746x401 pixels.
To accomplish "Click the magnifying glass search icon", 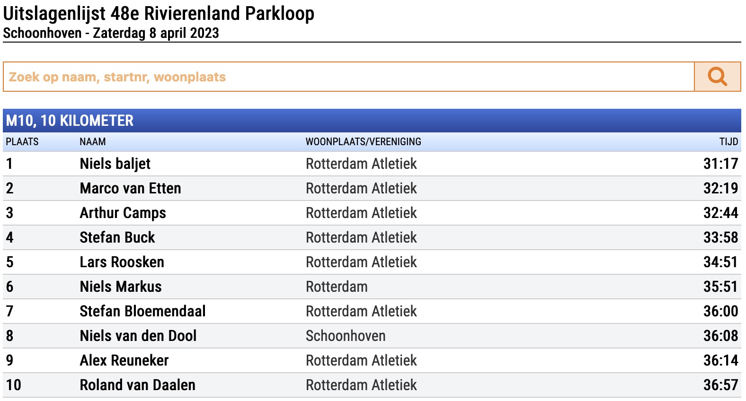I will [717, 77].
